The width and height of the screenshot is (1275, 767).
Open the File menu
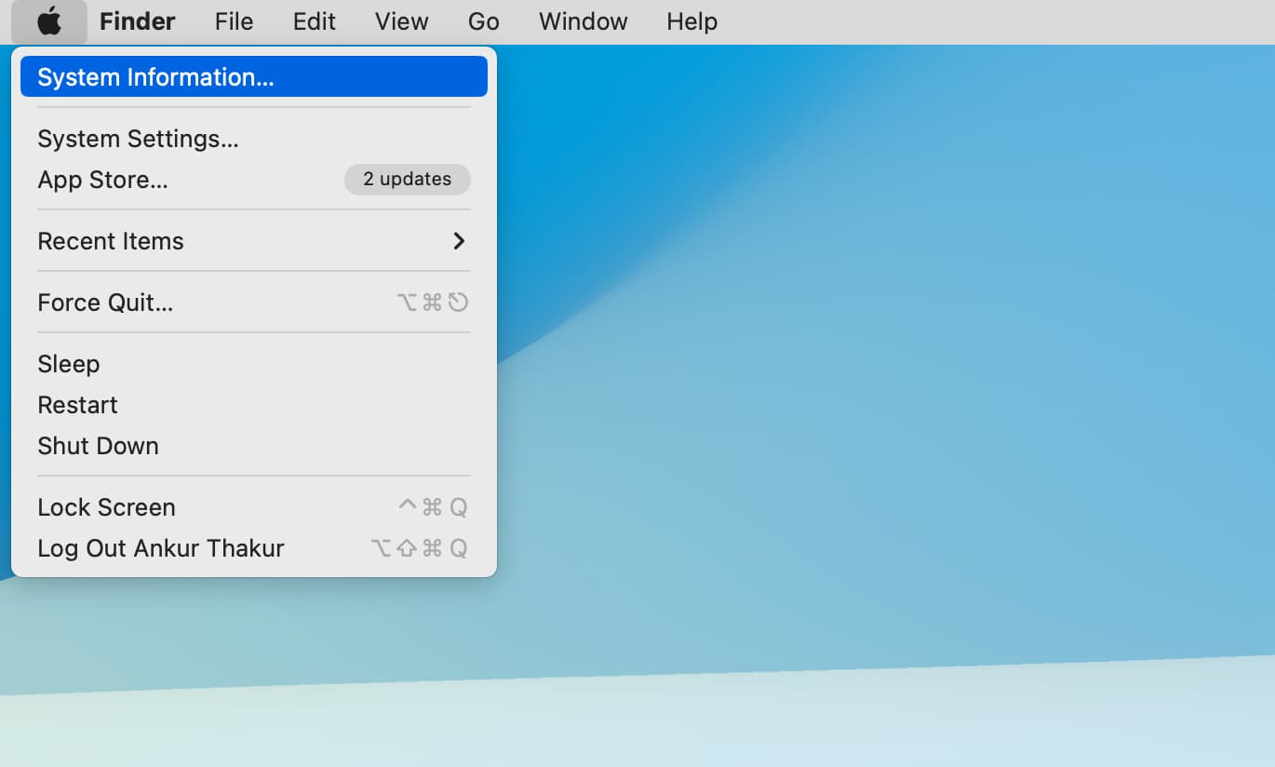(234, 21)
